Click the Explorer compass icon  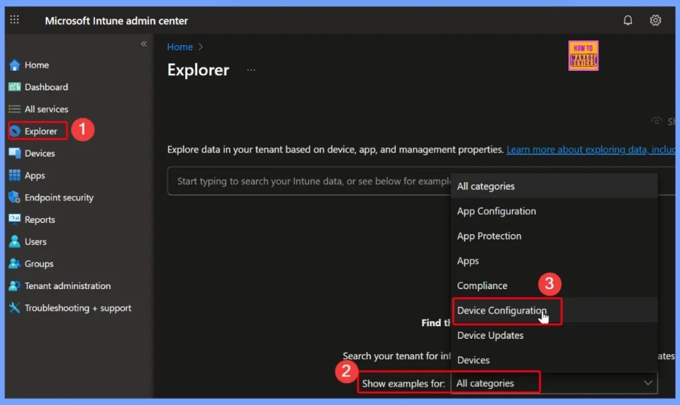pyautogui.click(x=15, y=131)
